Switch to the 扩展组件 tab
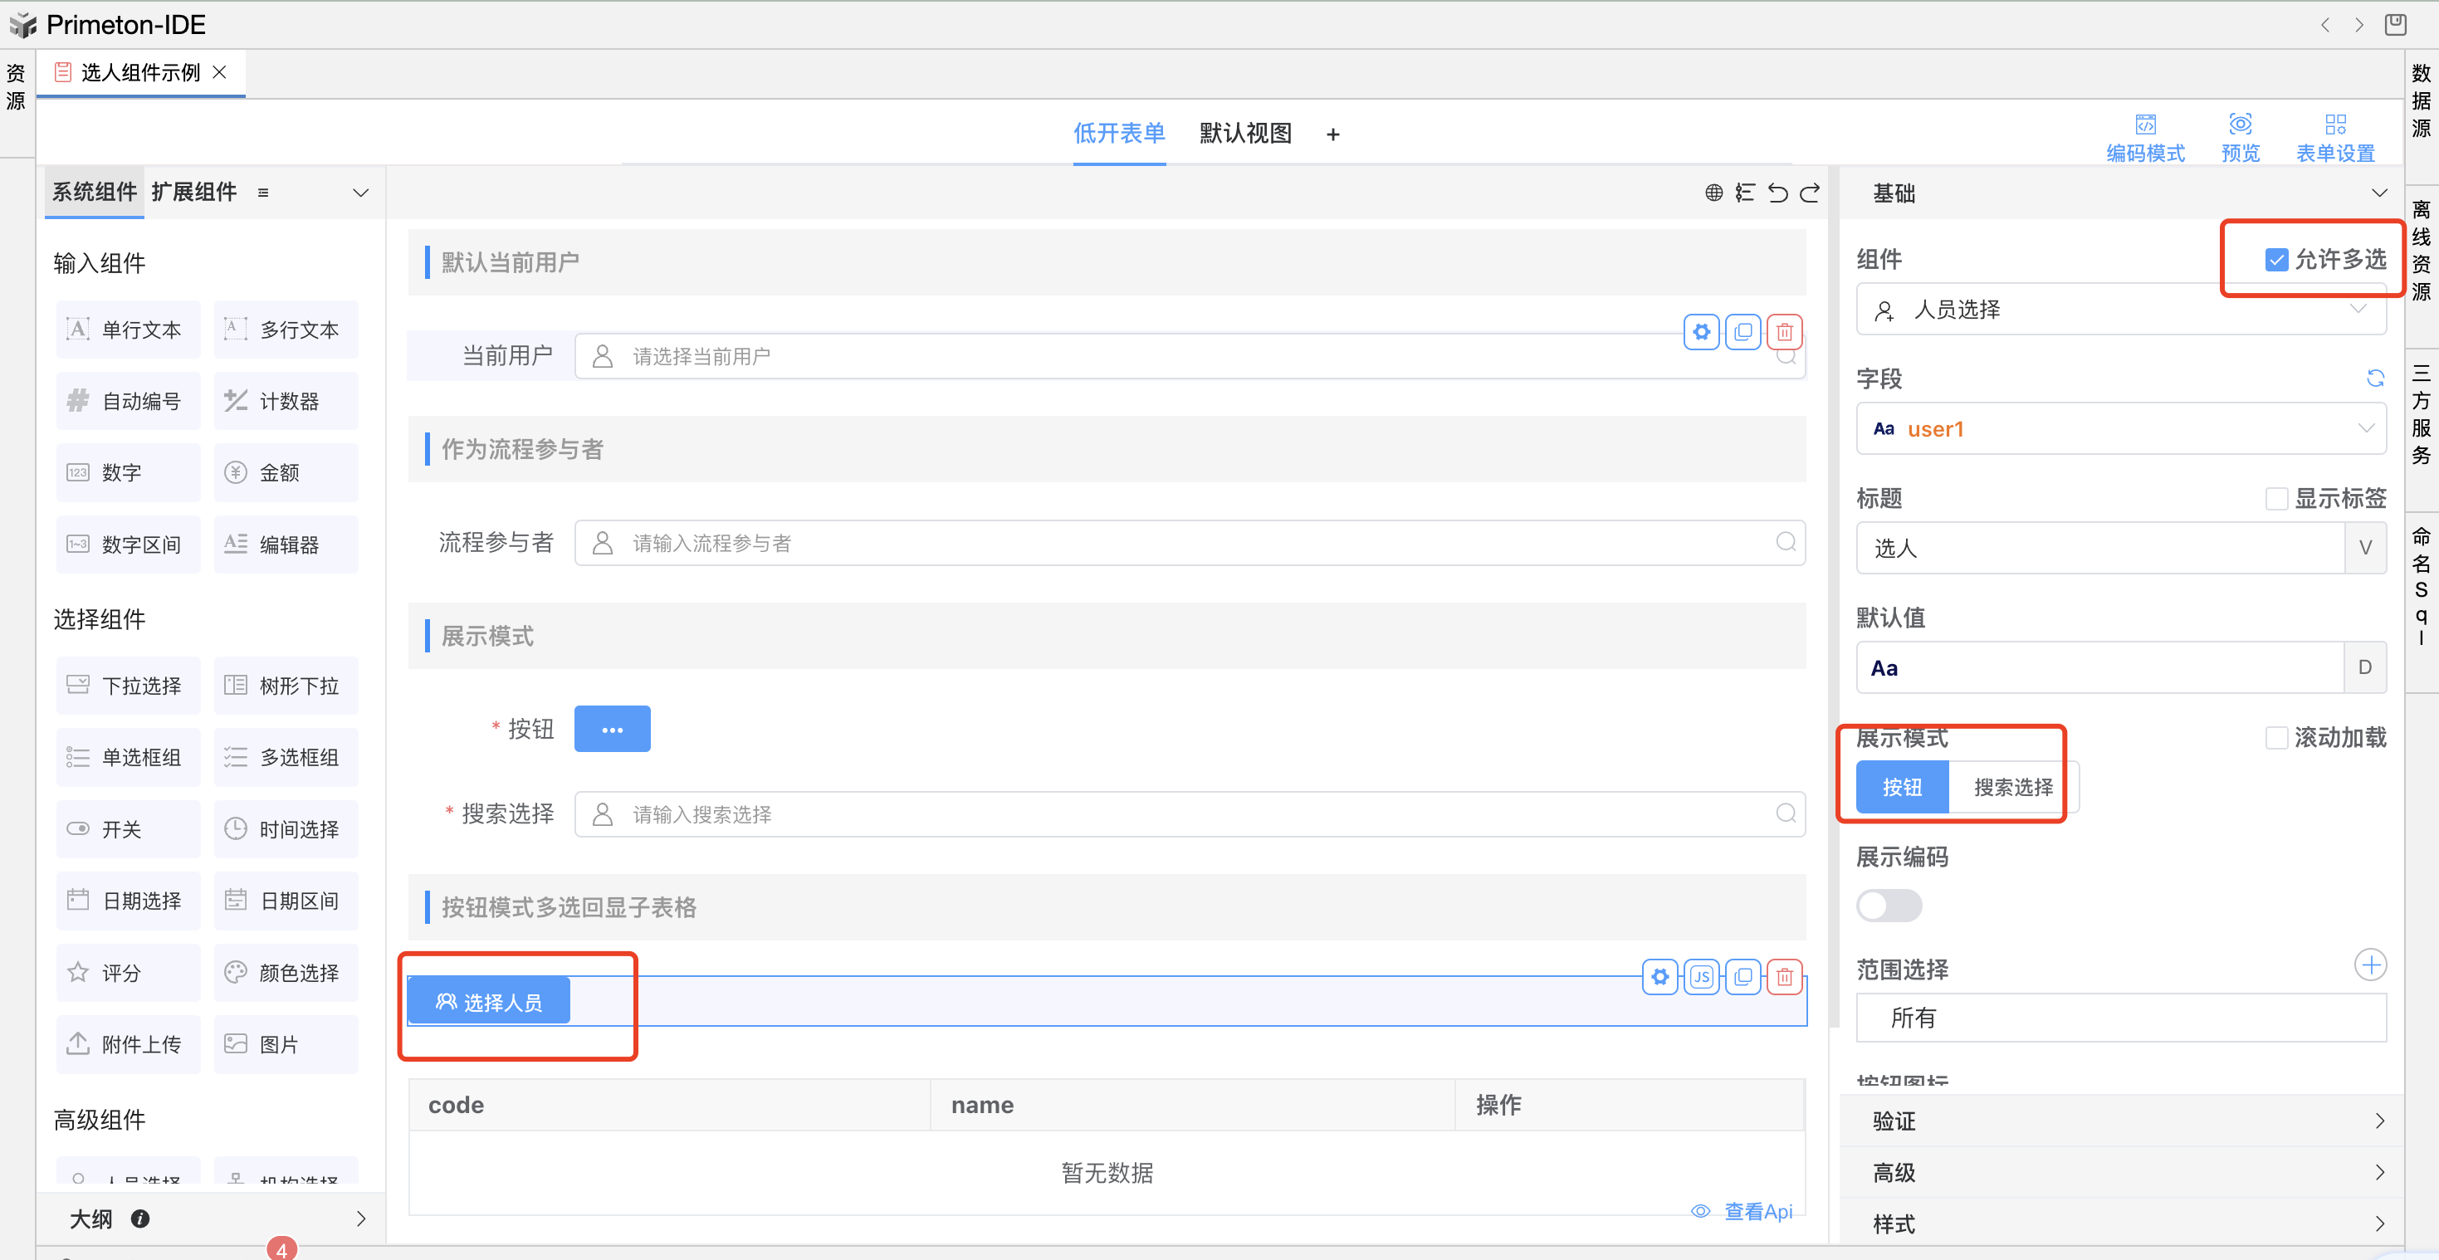The width and height of the screenshot is (2439, 1260). pyautogui.click(x=193, y=193)
